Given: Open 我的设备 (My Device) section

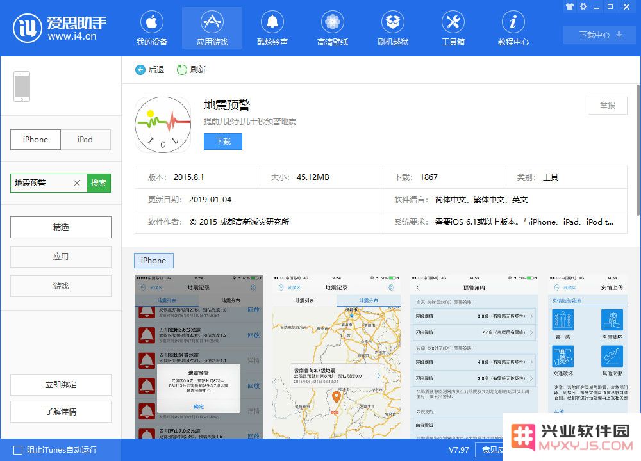Looking at the screenshot, I should pos(152,29).
